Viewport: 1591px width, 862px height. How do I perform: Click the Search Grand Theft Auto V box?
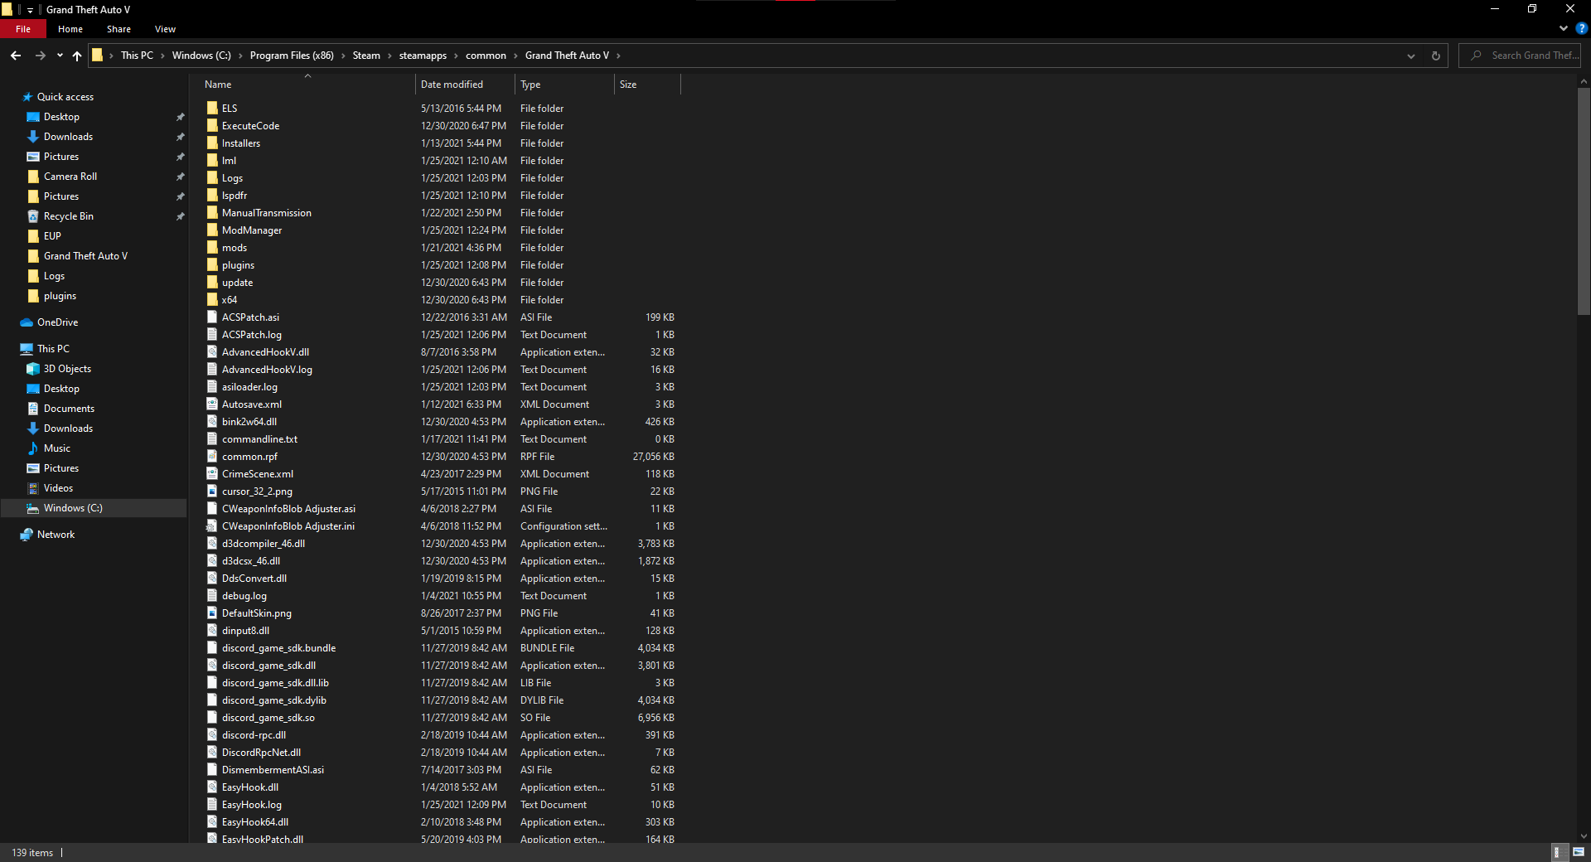(x=1520, y=56)
